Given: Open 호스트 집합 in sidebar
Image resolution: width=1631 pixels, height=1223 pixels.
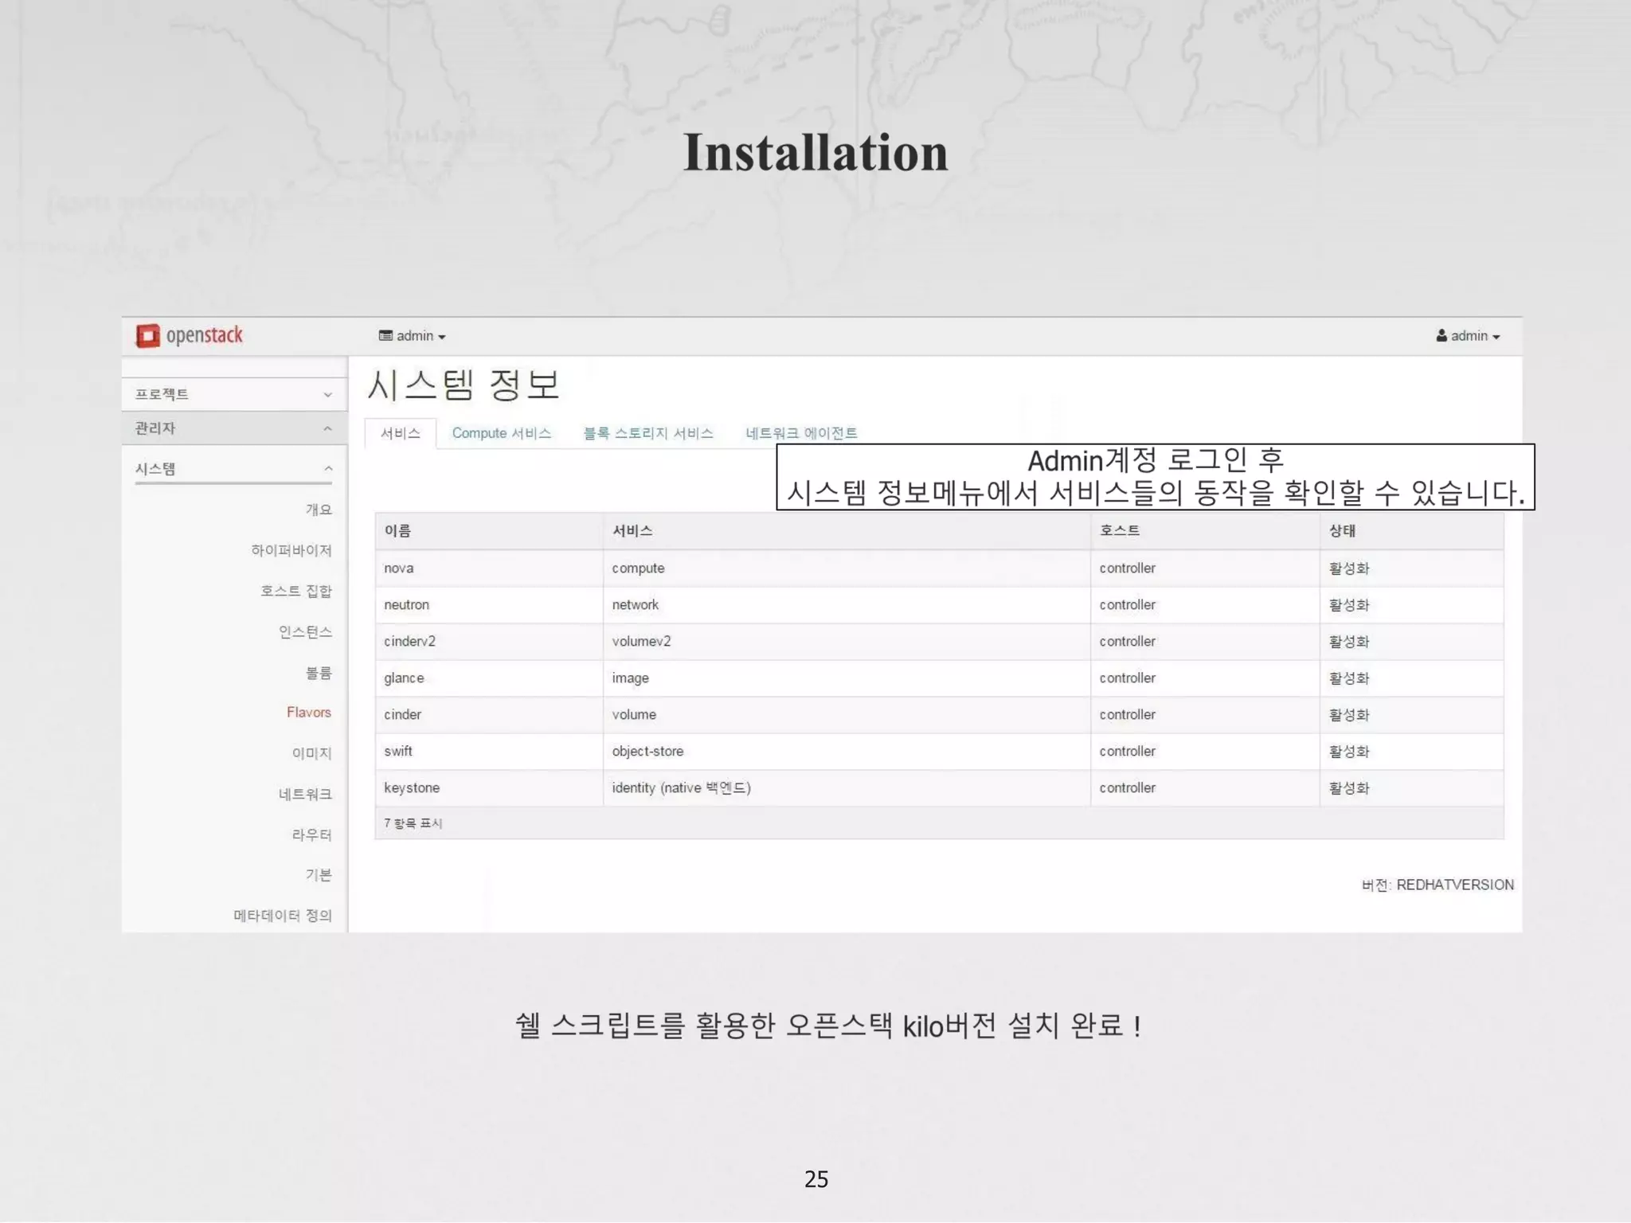Looking at the screenshot, I should (295, 591).
